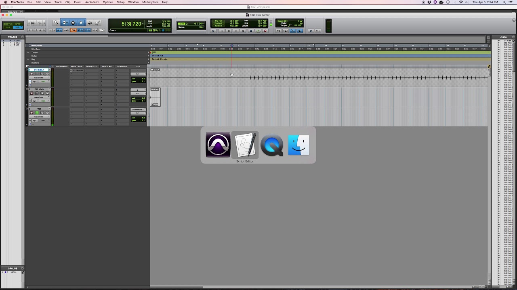Open the Grid value dropdown

204,24
